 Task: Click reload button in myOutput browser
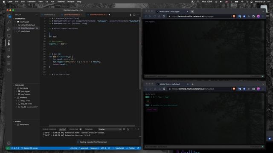coord(155,89)
